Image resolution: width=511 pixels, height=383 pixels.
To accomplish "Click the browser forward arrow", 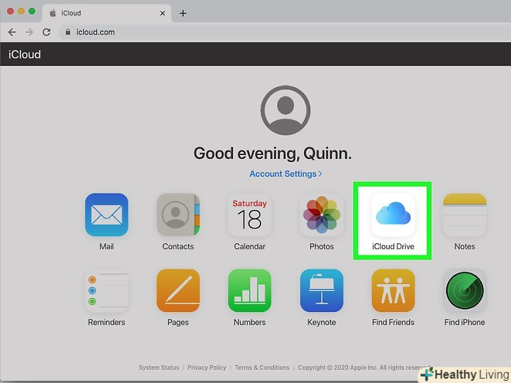I will [29, 32].
